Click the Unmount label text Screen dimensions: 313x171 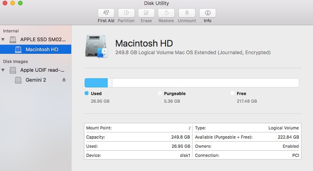tap(187, 21)
